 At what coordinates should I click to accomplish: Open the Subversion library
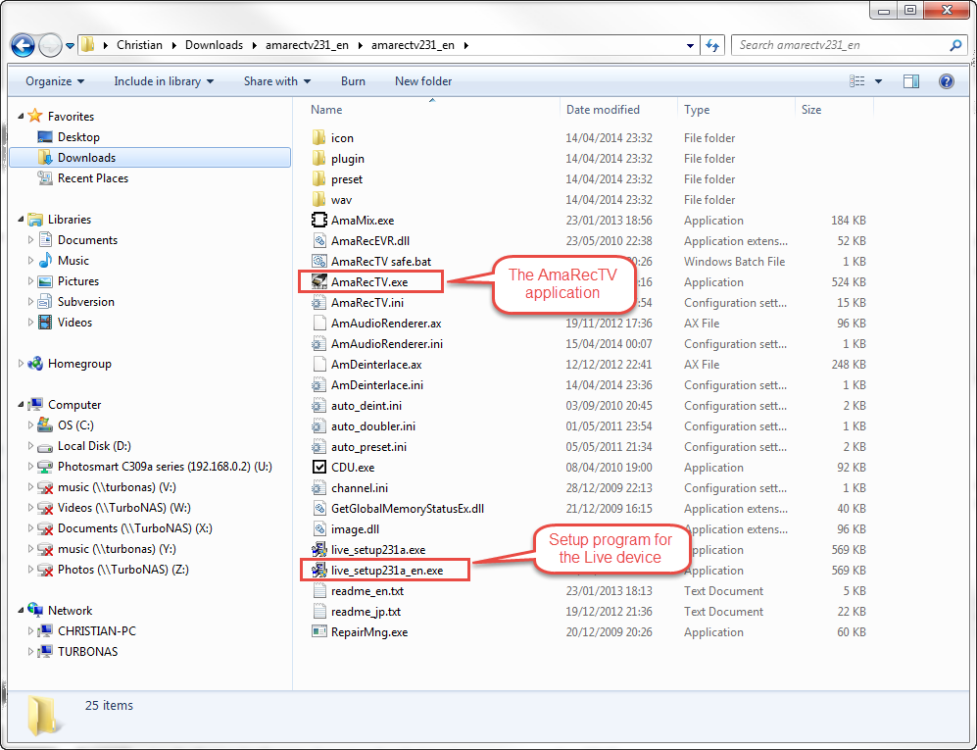tap(86, 302)
